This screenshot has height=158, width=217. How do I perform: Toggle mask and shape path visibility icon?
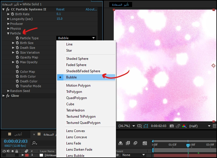(146, 126)
